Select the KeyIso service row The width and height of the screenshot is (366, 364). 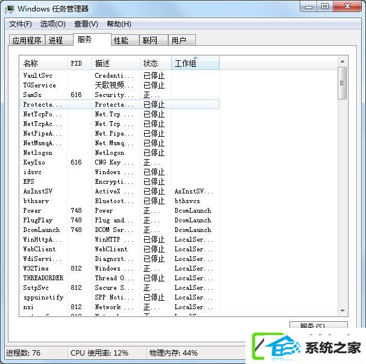(x=119, y=162)
